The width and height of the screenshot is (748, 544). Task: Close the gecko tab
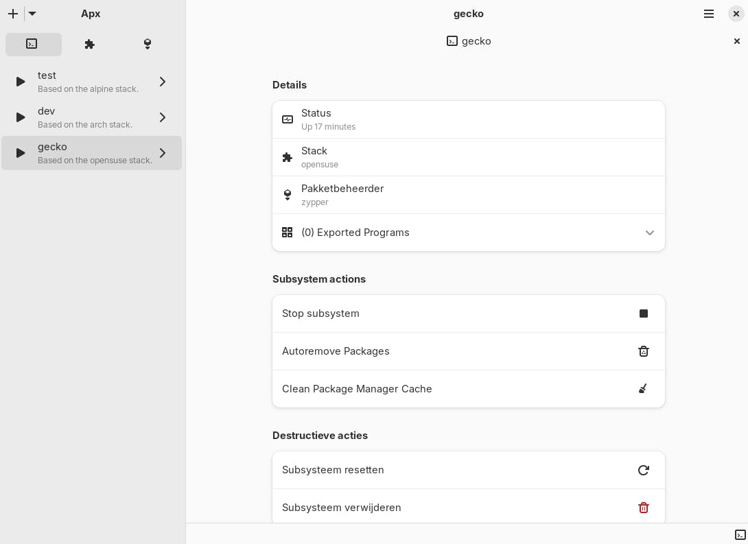pos(737,41)
